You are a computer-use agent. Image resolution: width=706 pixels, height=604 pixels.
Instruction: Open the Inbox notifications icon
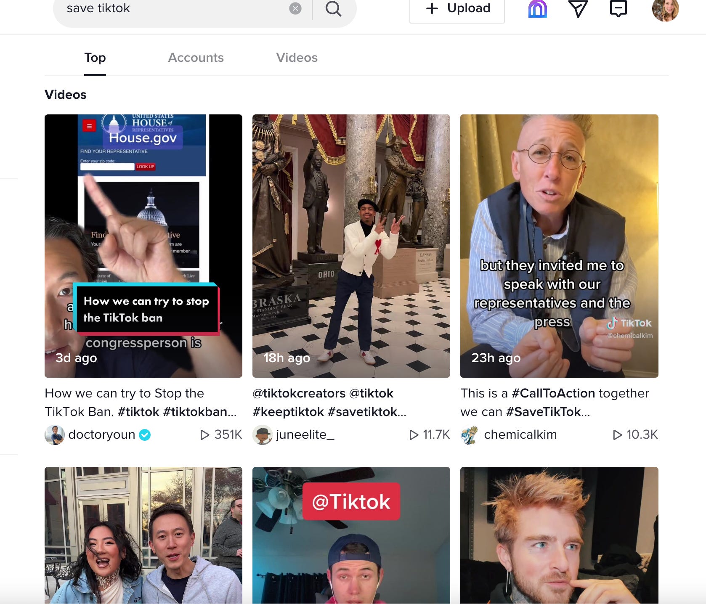(618, 8)
